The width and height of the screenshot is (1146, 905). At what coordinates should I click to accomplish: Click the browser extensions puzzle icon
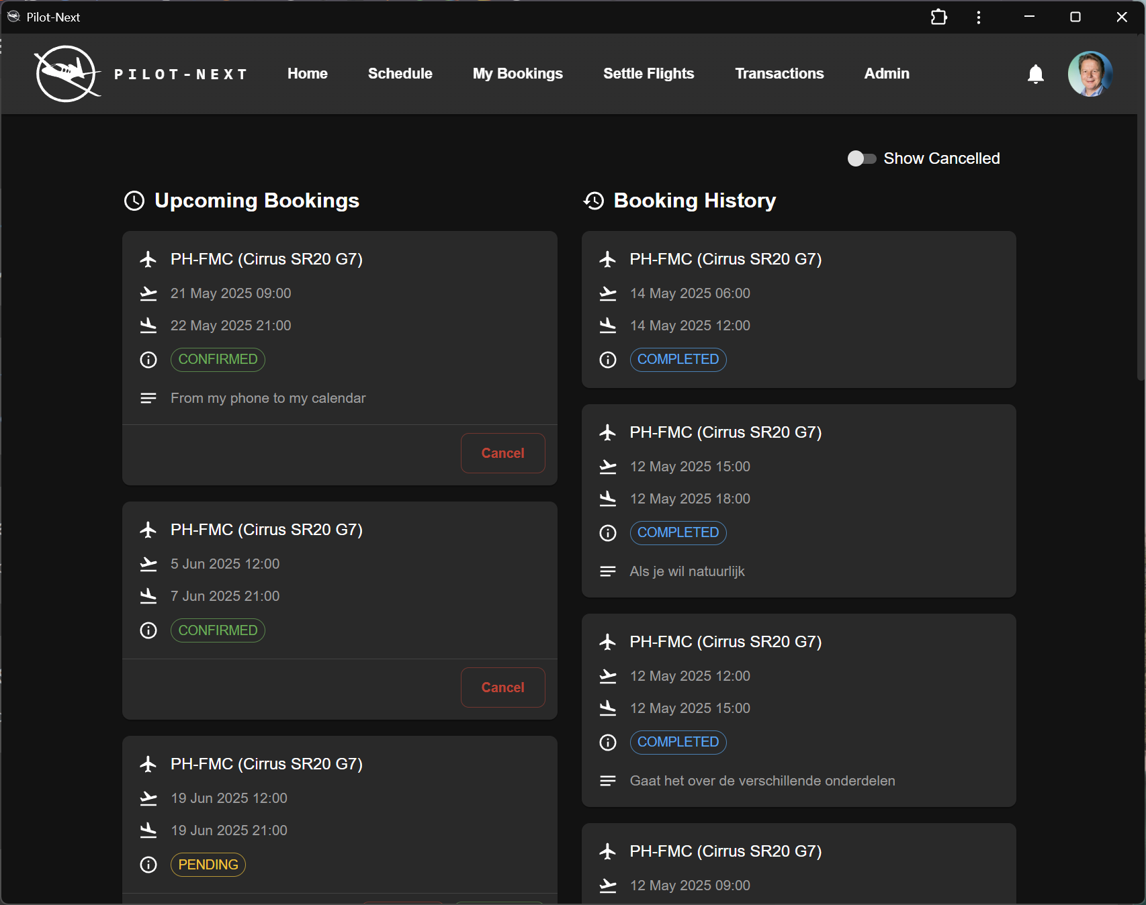[938, 17]
